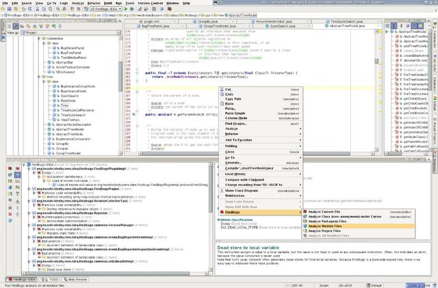438x288 pixels.
Task: Select Analyze Module Files in FindBugs submenu
Action: coord(359,226)
